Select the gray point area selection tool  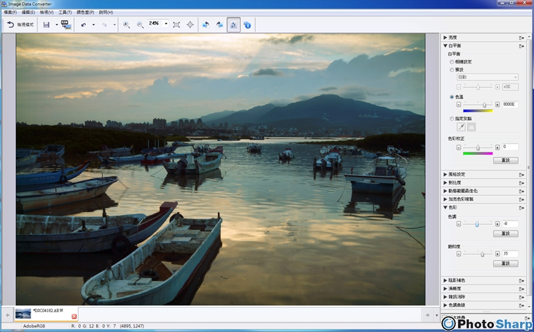(x=471, y=127)
